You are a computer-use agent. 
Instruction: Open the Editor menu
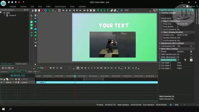(x=48, y=7)
